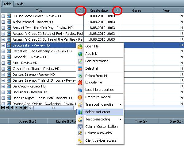
Task: Expand the Darksiders - Review HD row
Action: click(3, 92)
